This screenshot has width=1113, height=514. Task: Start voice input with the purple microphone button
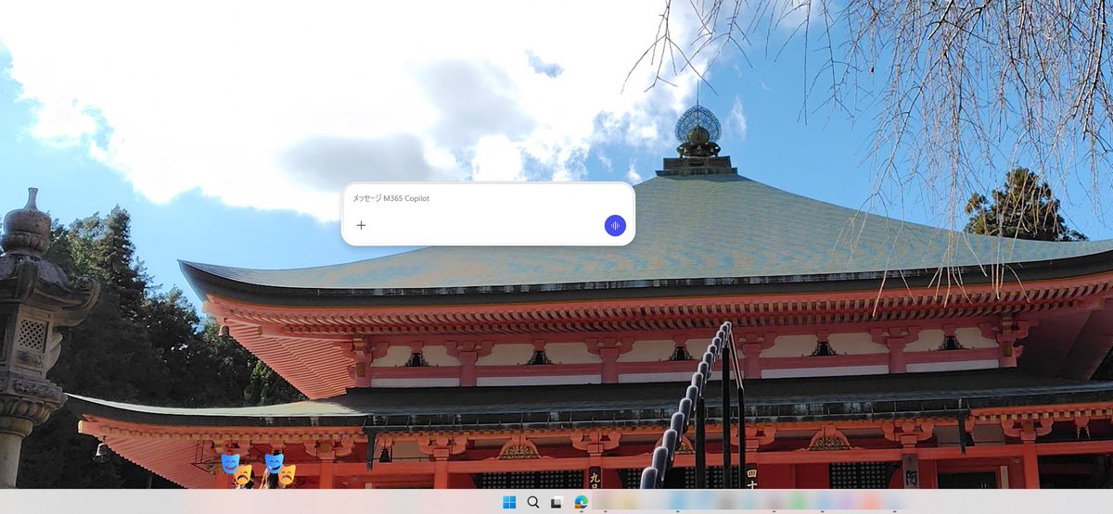pyautogui.click(x=615, y=225)
